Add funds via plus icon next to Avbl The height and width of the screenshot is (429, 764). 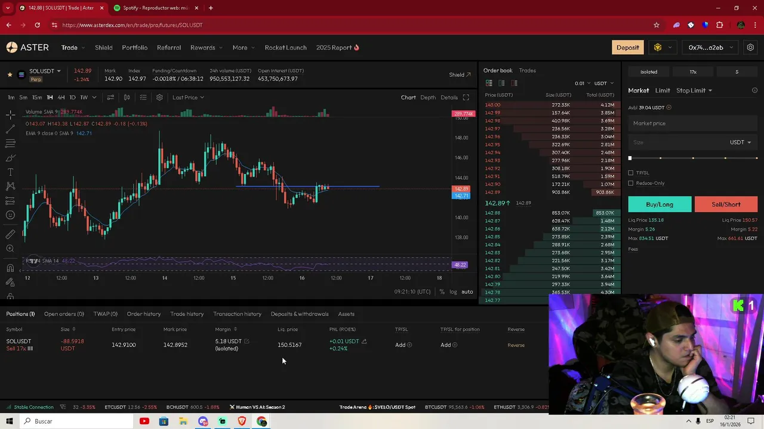pyautogui.click(x=668, y=107)
